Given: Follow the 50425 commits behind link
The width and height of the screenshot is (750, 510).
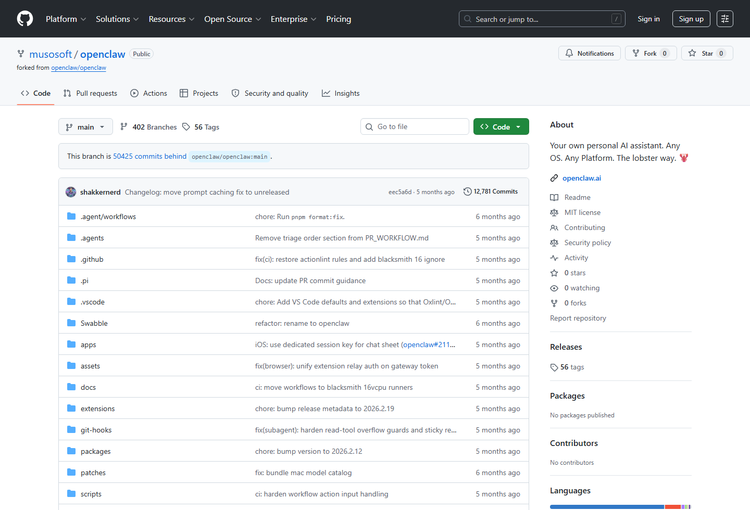Looking at the screenshot, I should (150, 156).
